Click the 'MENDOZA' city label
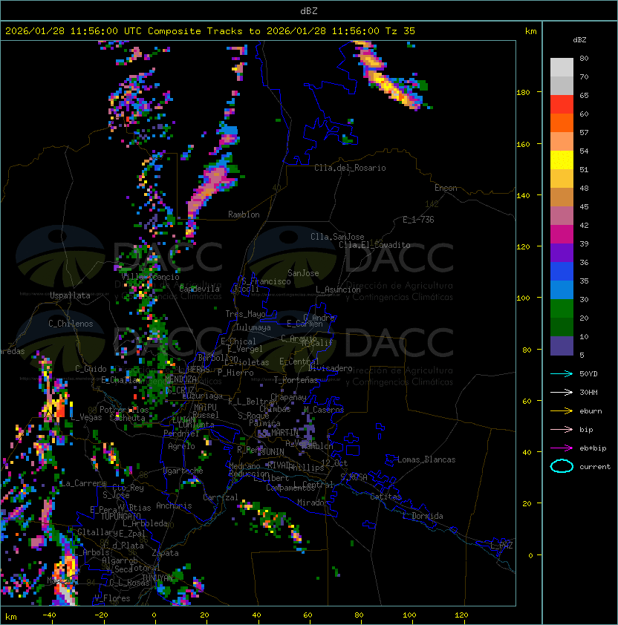This screenshot has width=618, height=625. (180, 379)
